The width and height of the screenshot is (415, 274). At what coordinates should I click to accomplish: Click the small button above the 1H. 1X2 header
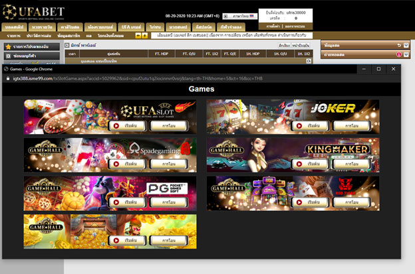tap(301, 45)
